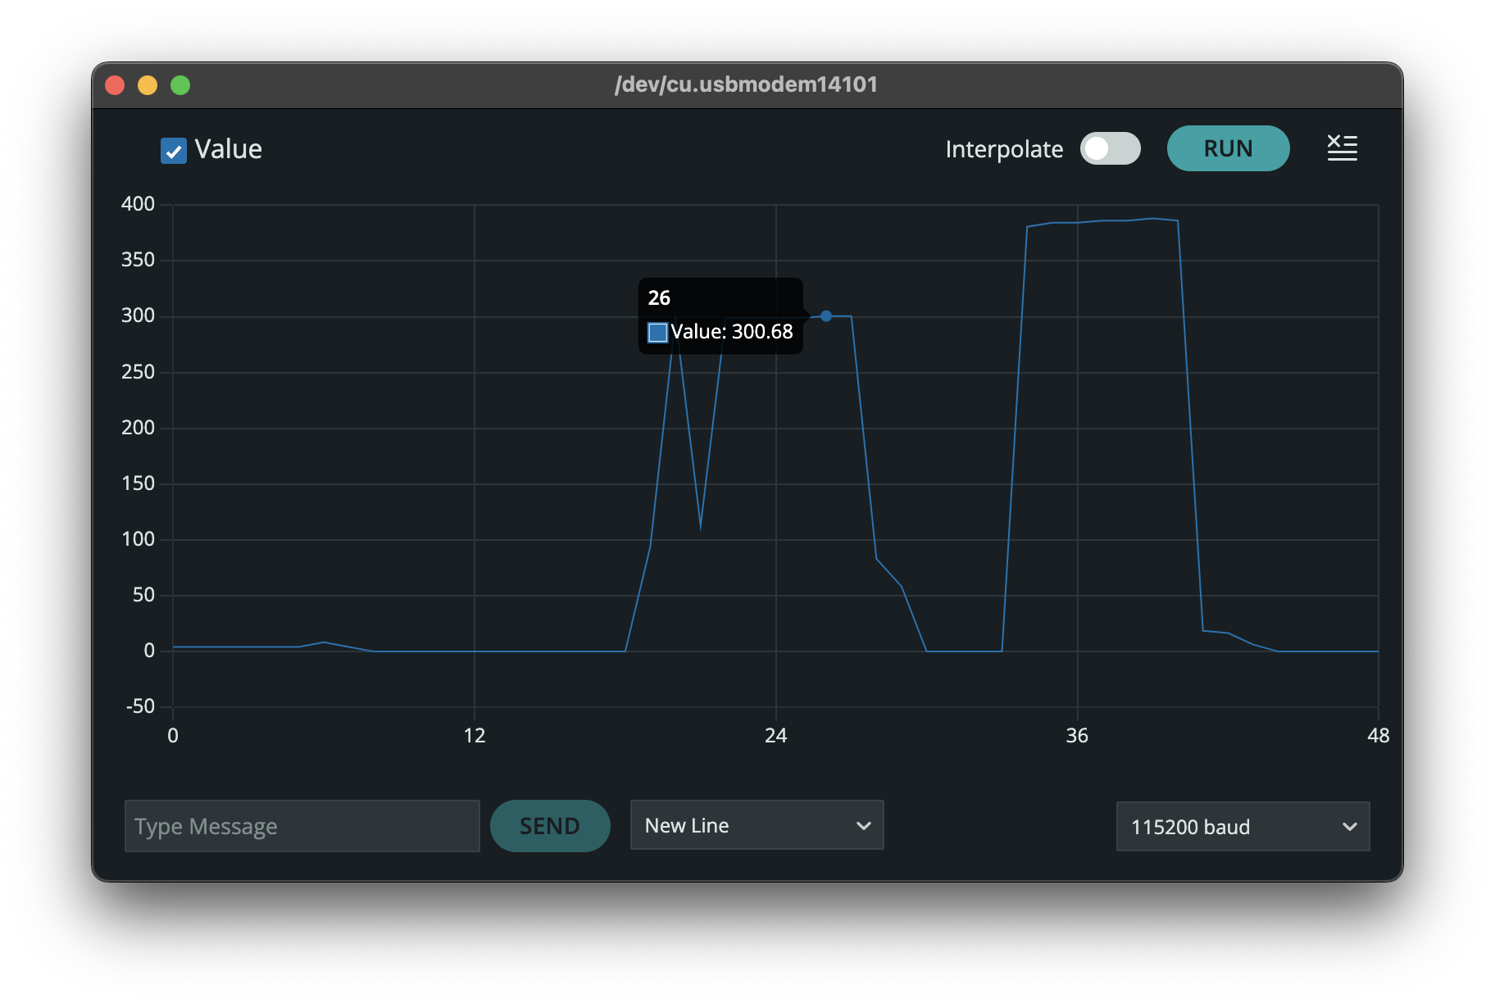
Task: Click the Interpolate label text
Action: point(1004,149)
